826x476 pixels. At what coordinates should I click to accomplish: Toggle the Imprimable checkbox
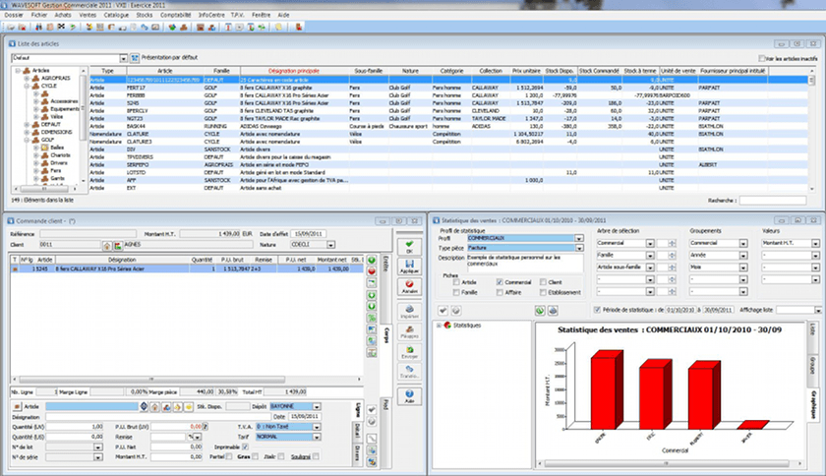(245, 447)
